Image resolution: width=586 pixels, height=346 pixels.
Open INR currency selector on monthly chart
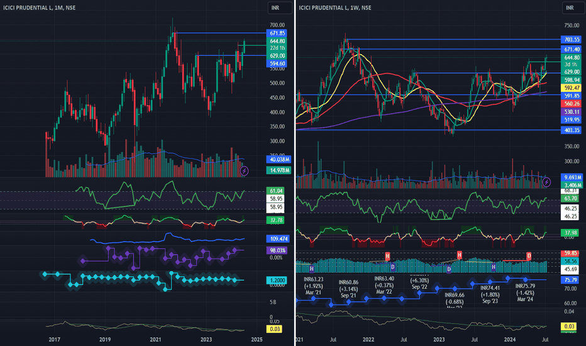click(280, 8)
